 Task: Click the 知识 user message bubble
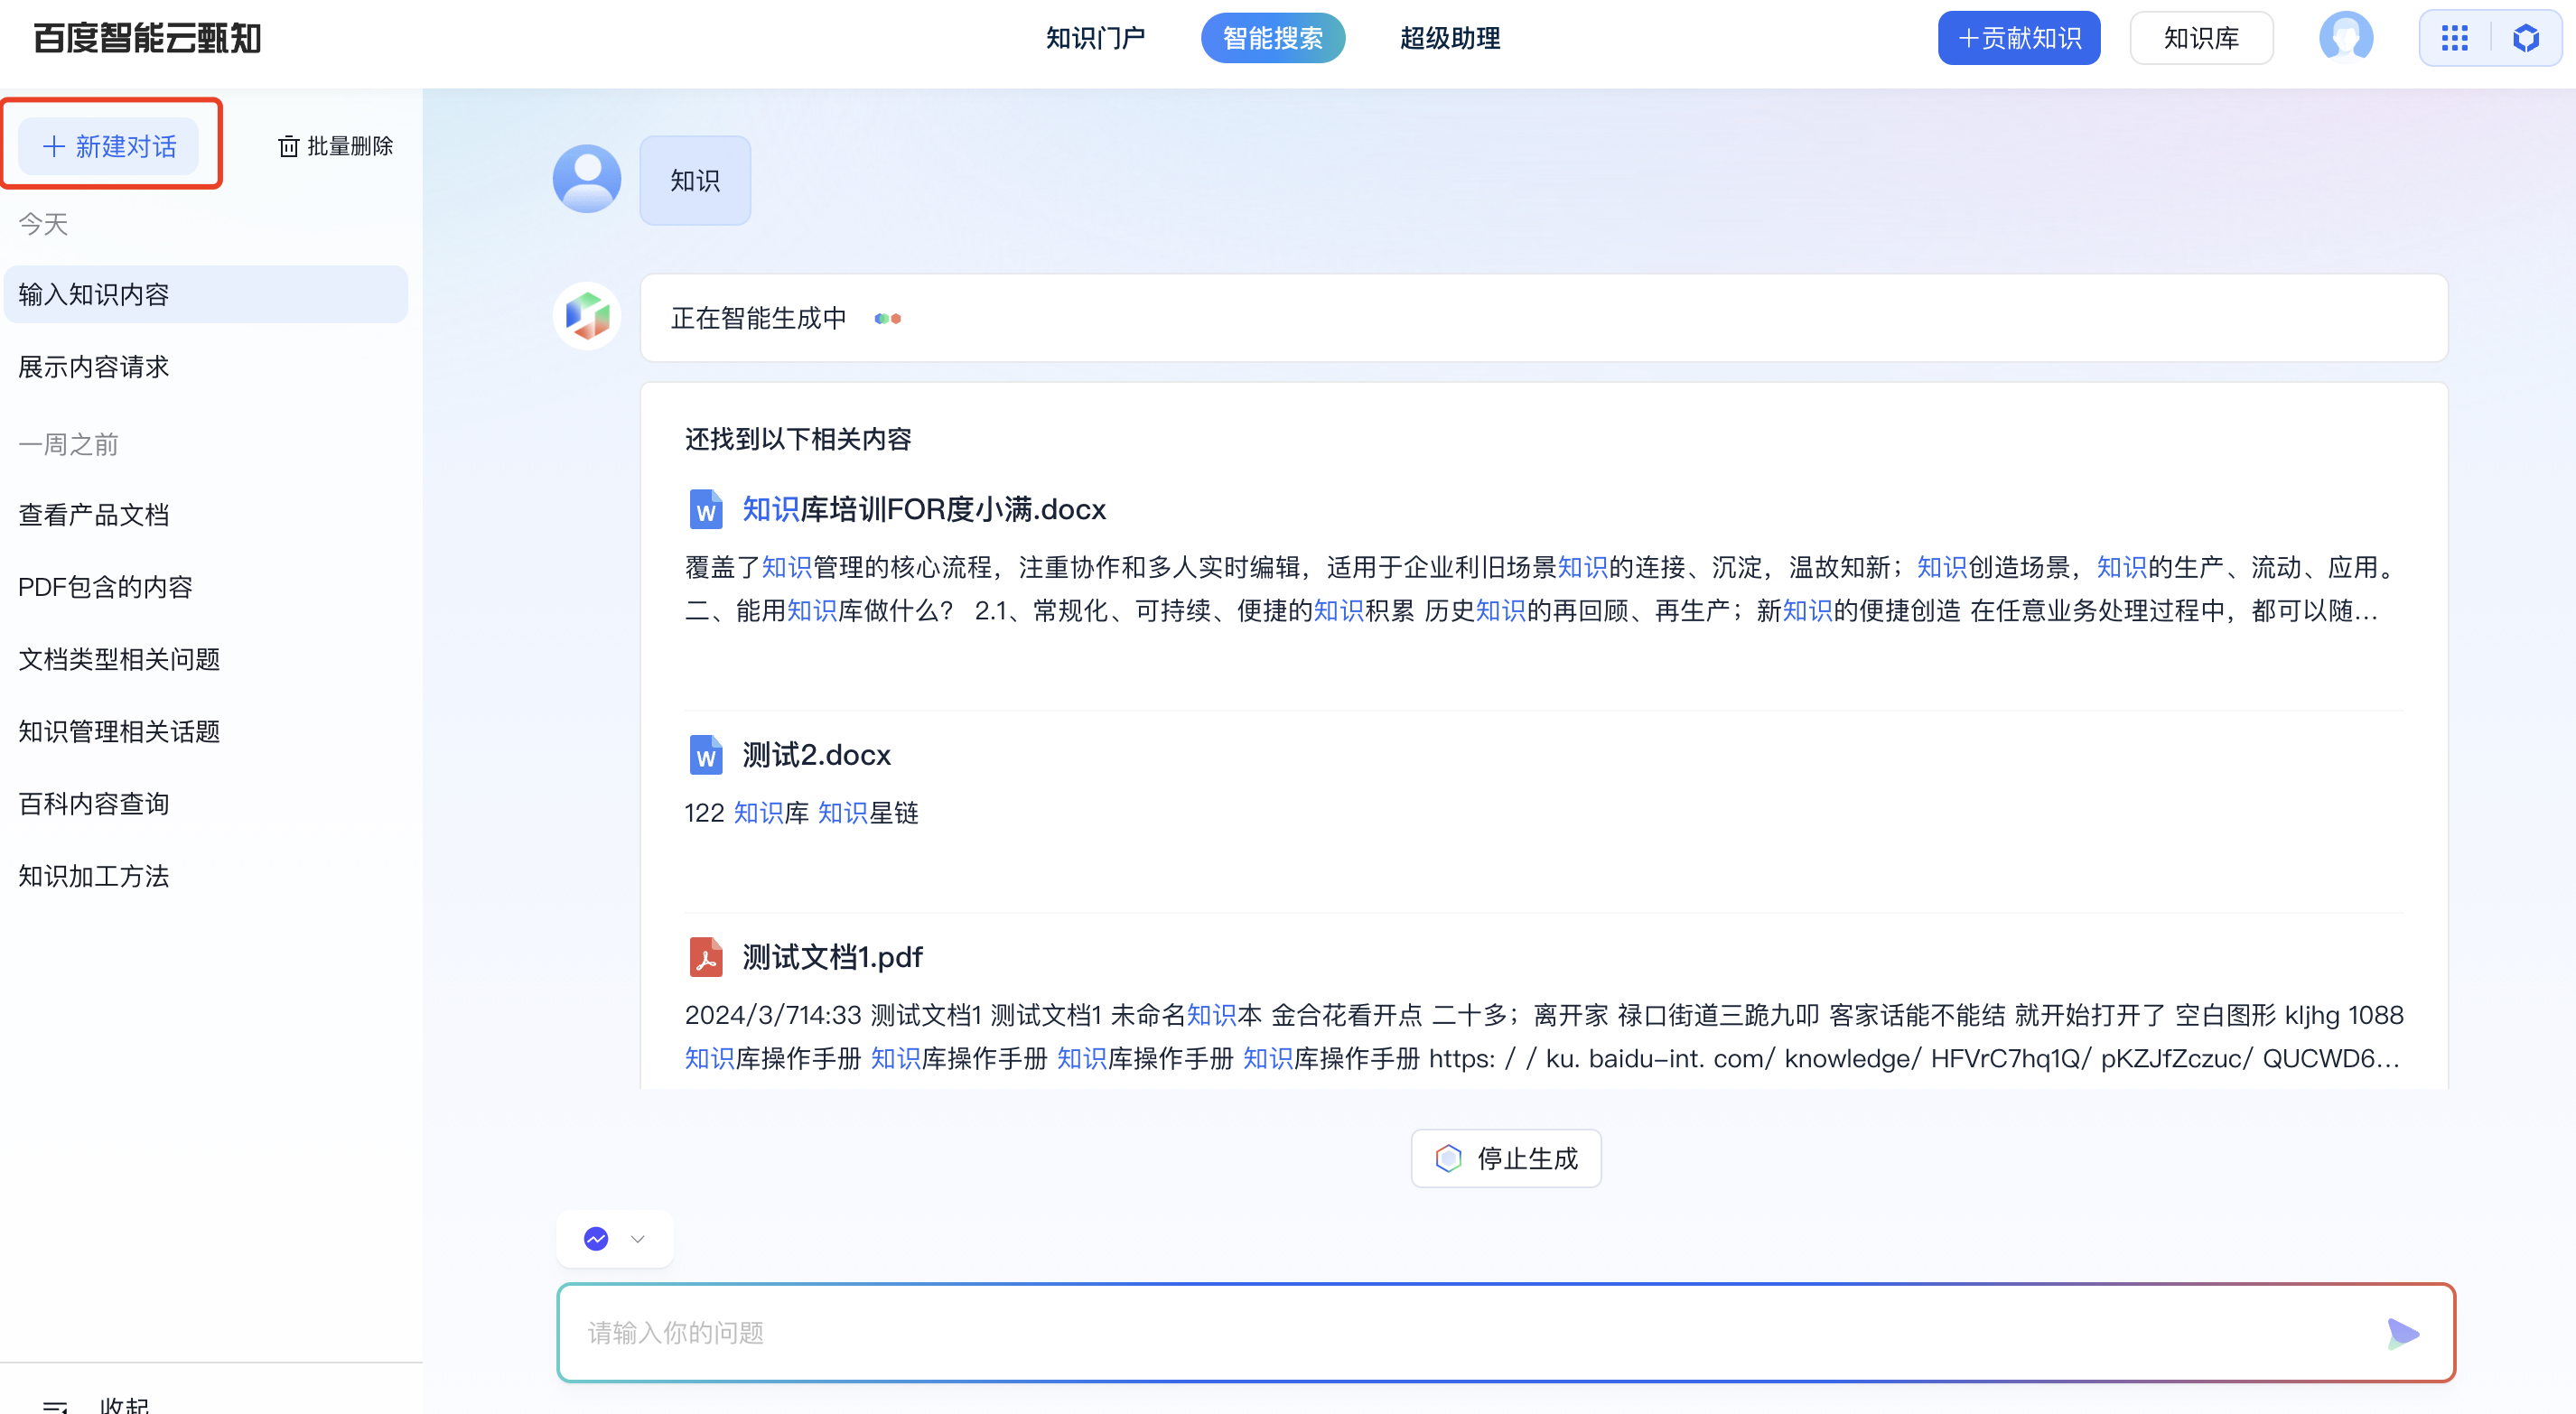(695, 180)
